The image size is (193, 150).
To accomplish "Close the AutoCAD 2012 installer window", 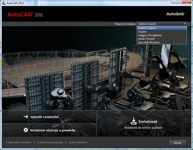I will tap(187, 2).
